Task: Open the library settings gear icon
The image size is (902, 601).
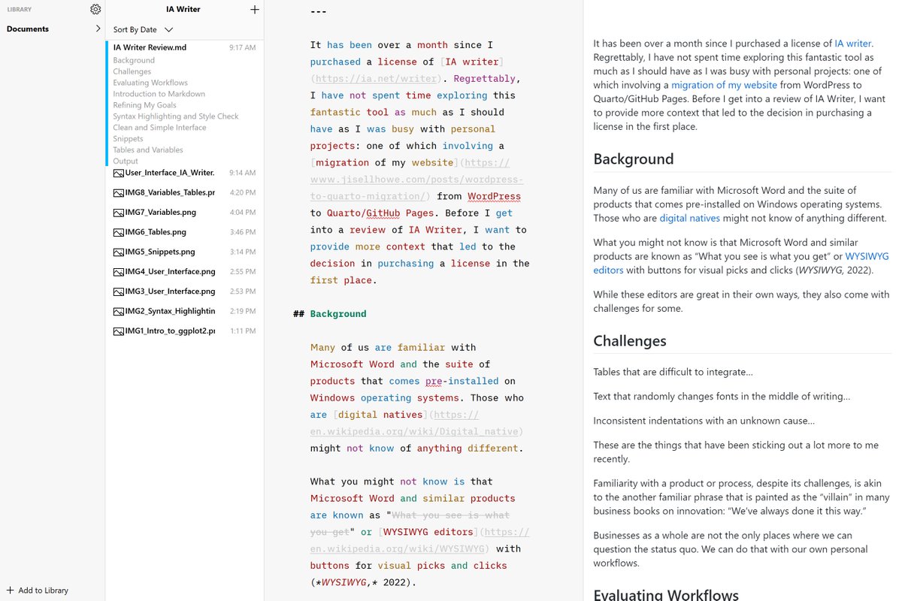Action: (95, 10)
